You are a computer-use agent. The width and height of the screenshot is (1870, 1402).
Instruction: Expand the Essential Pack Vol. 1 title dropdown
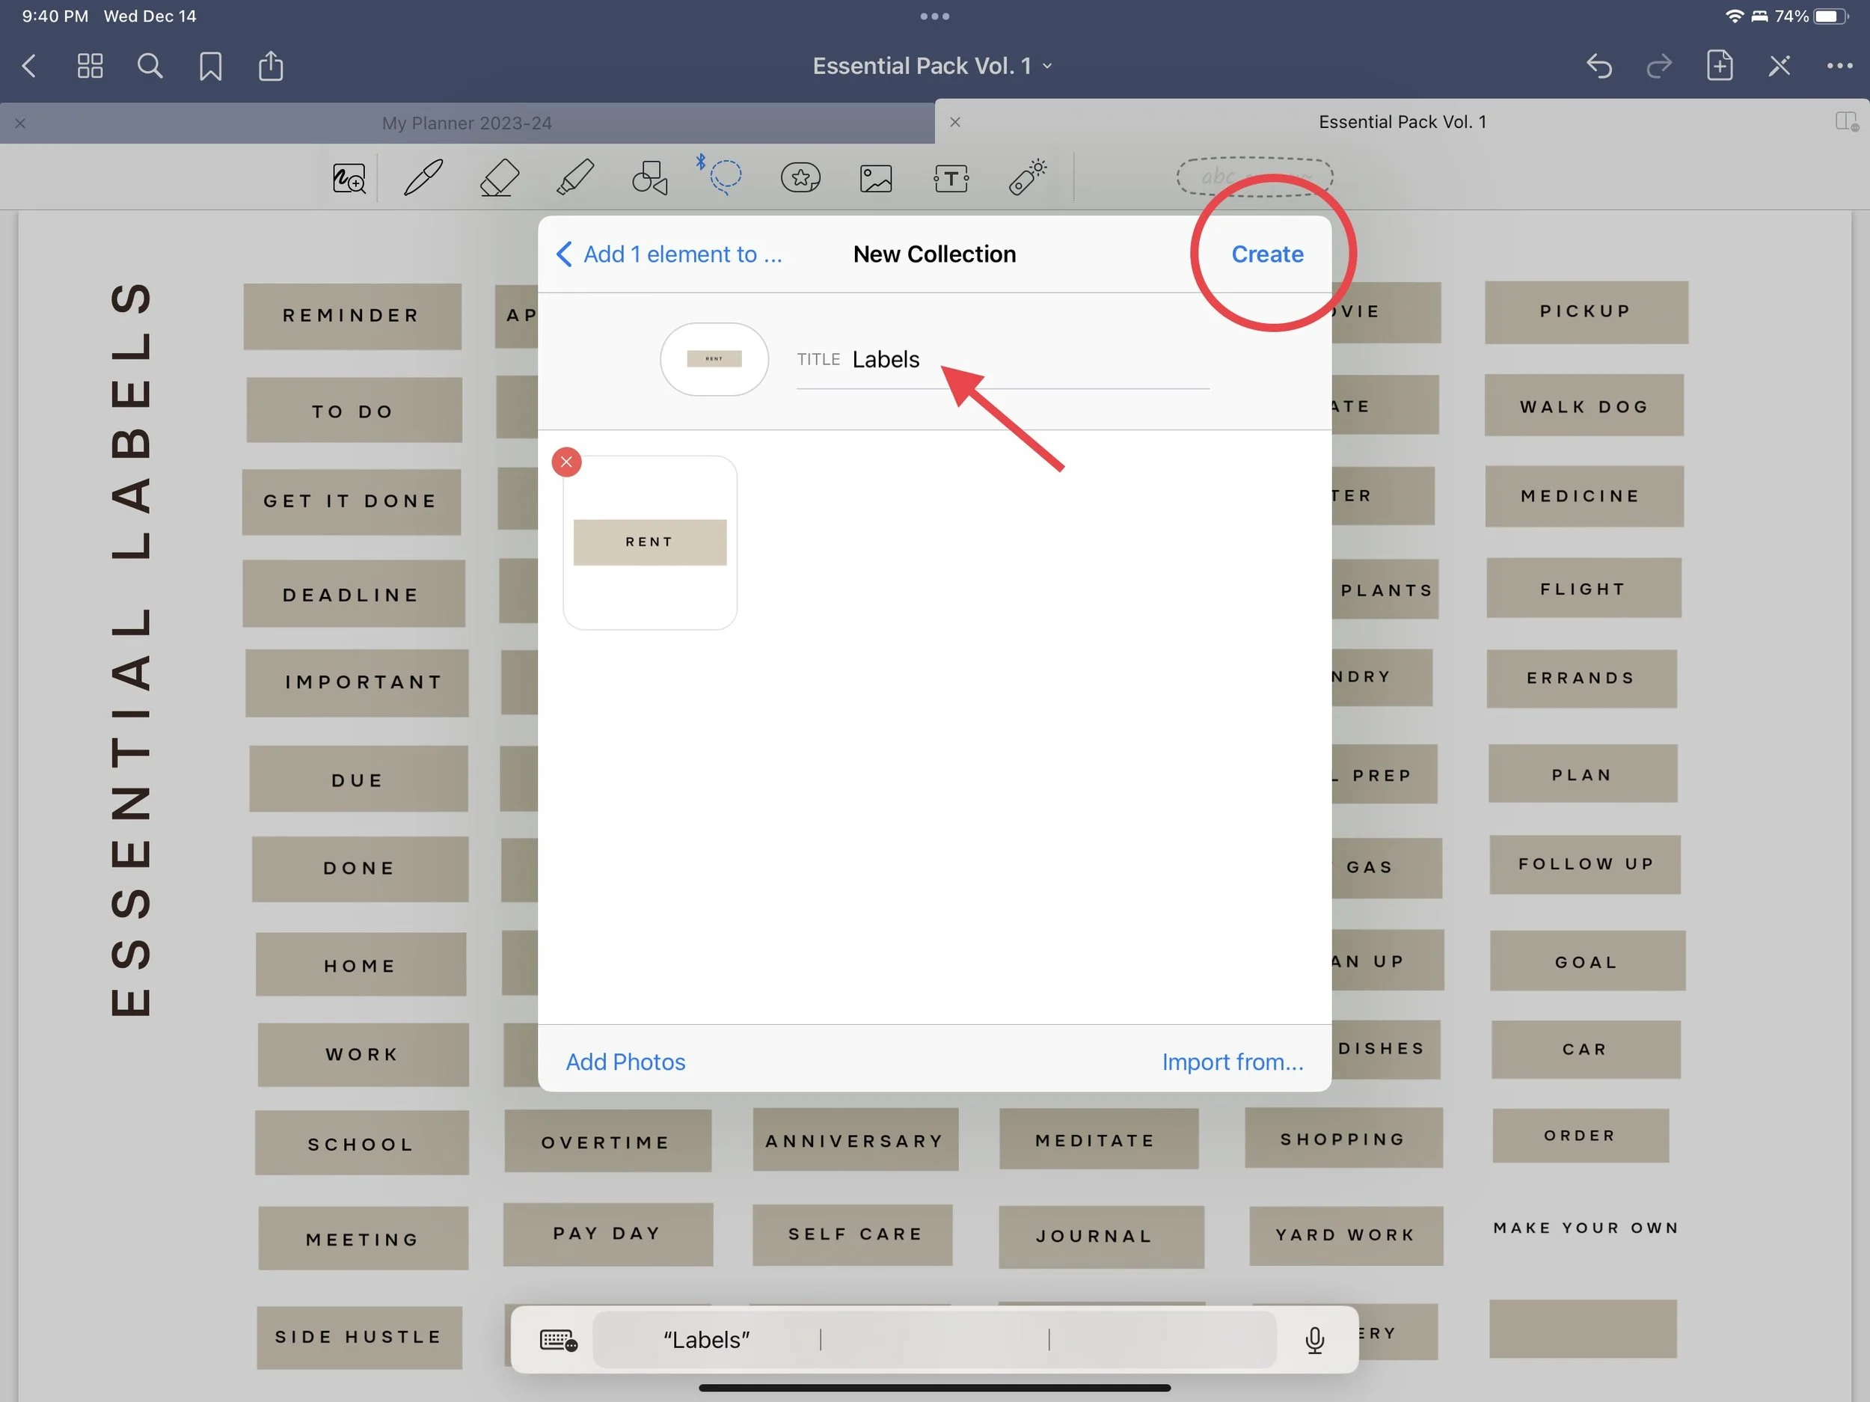[934, 66]
